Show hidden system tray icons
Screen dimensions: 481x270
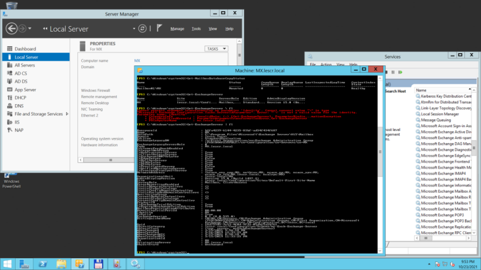tap(429, 264)
